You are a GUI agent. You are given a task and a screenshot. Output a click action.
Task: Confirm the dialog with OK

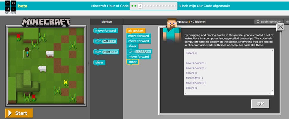260,104
